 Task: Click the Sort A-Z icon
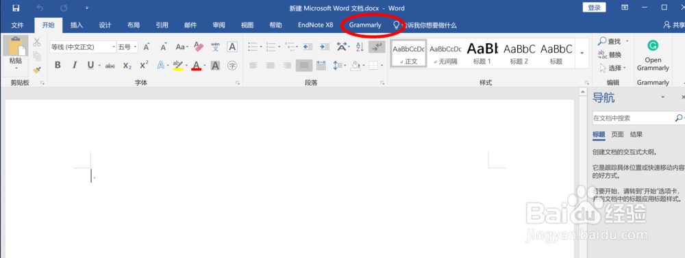pos(360,47)
